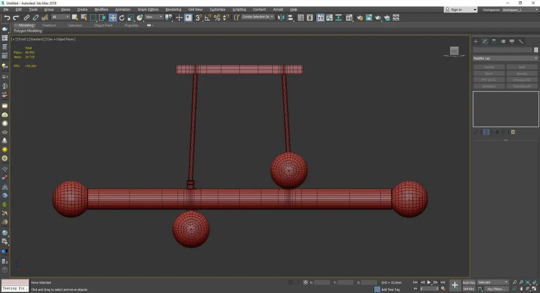
Task: Open the Arnold menu
Action: [x=278, y=9]
